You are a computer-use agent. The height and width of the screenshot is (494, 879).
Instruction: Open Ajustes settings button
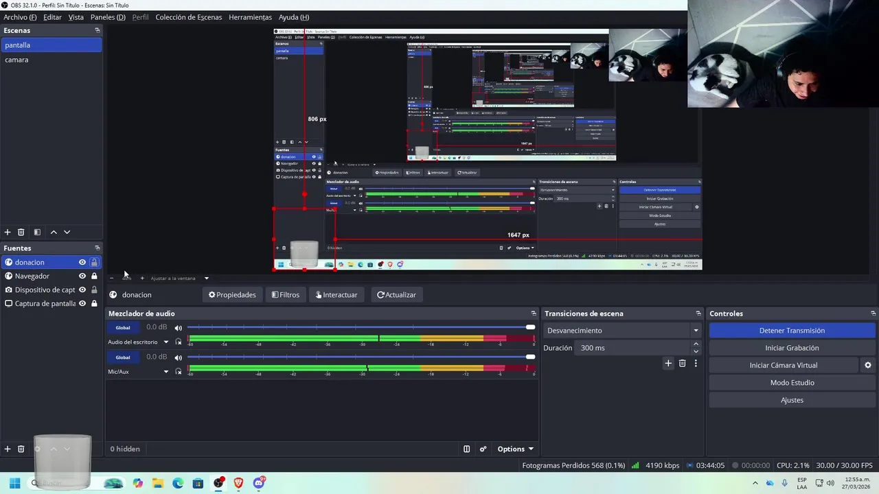(x=792, y=400)
